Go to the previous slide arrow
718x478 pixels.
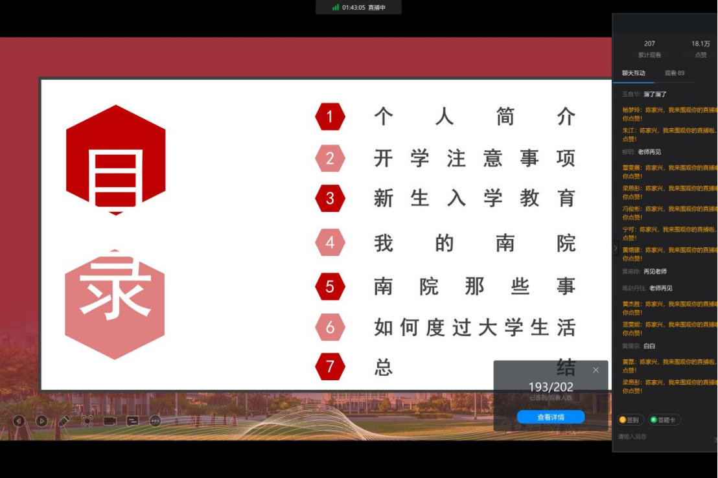point(19,421)
